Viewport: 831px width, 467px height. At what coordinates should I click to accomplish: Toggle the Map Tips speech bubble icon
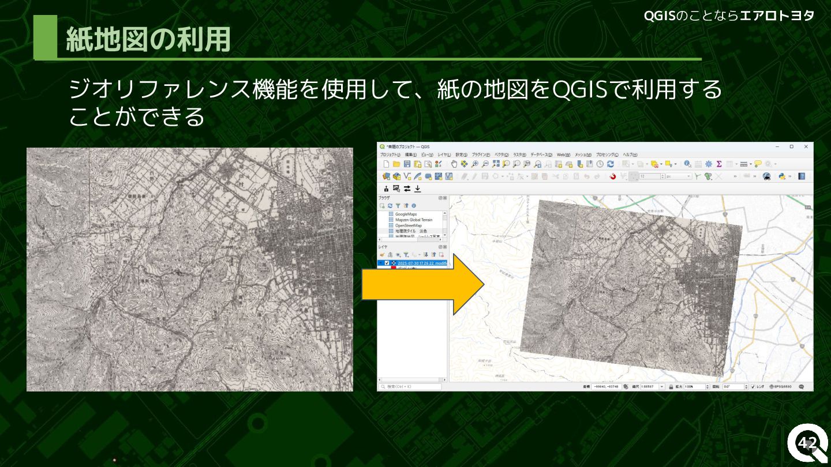[758, 164]
